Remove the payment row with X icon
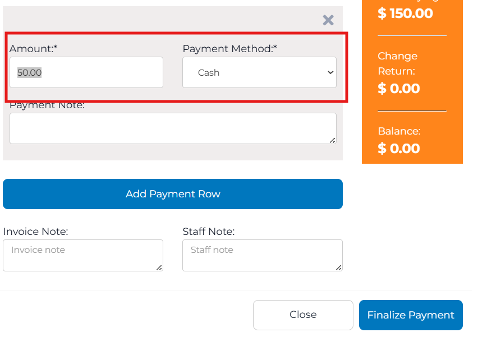Screen dimensions: 478x337 328,21
